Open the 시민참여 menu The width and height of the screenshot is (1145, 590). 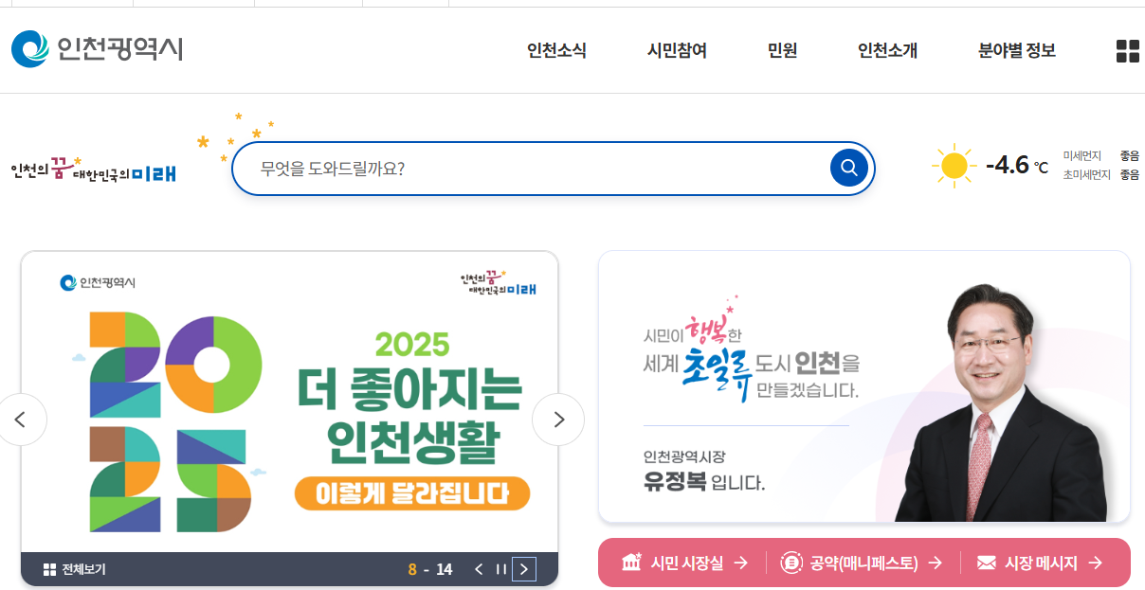click(x=677, y=51)
